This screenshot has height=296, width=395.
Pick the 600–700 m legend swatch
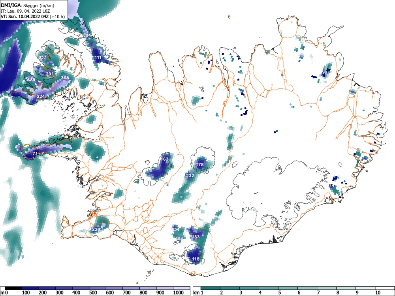tap(114, 288)
